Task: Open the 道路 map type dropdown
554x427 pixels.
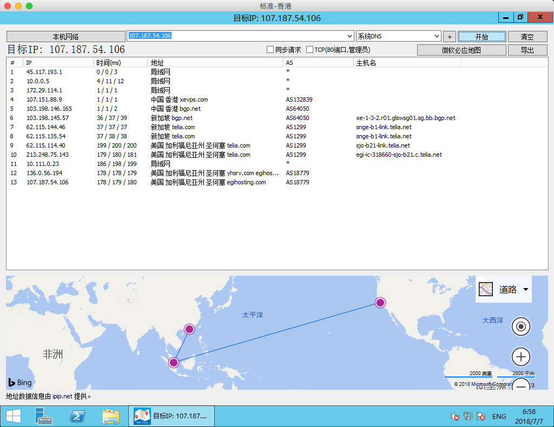Action: pos(503,290)
